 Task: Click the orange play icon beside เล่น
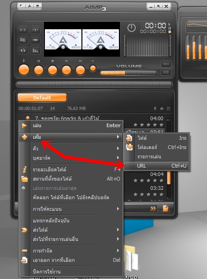coord(25,125)
